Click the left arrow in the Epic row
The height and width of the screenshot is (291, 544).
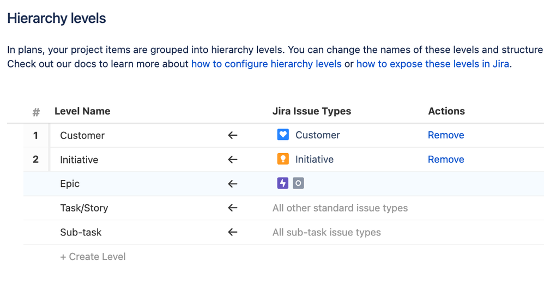(233, 184)
